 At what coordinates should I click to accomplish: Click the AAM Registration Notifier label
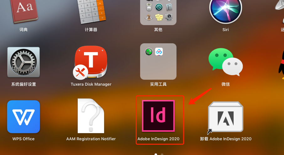(91, 139)
